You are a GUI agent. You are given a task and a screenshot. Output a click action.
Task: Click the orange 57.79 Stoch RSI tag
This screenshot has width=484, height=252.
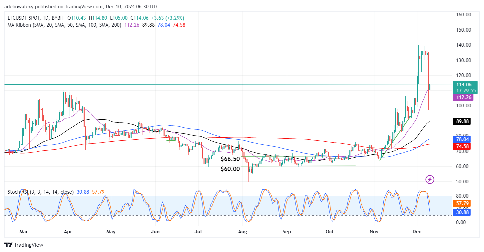click(x=462, y=203)
